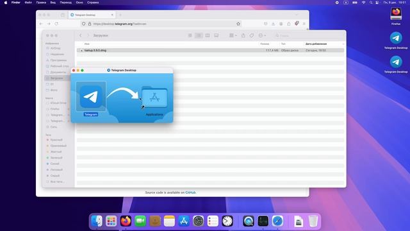The image size is (410, 231).
Task: Sort by the Тип column header
Action: [283, 44]
